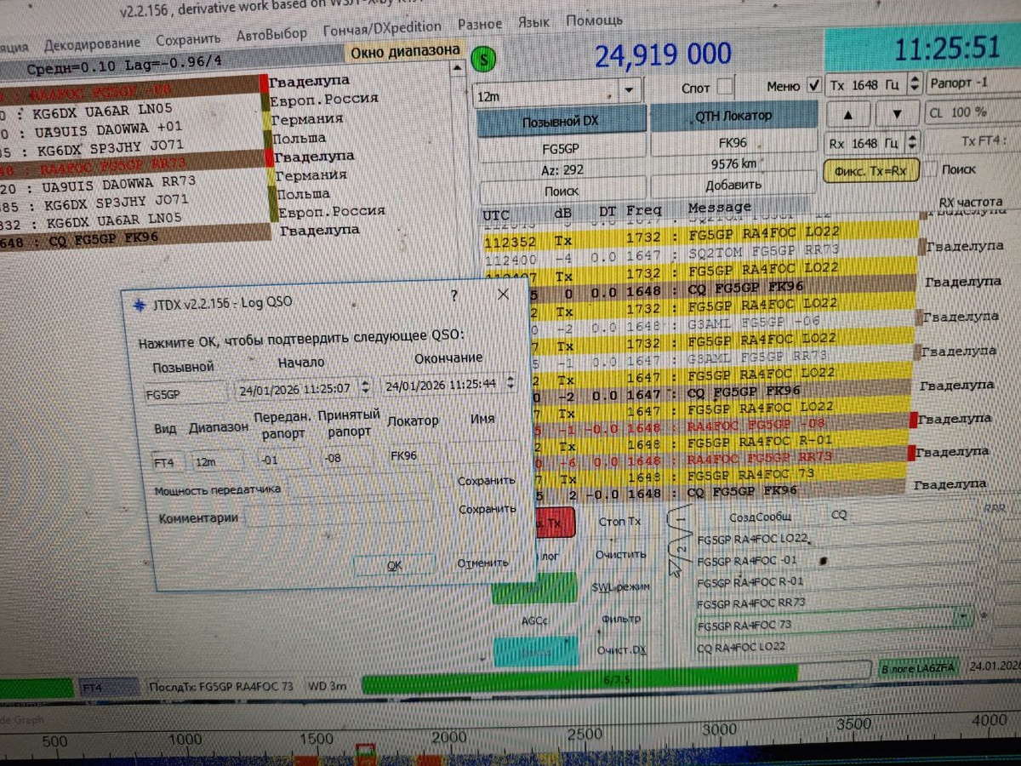Open the Разное menu

pyautogui.click(x=480, y=25)
